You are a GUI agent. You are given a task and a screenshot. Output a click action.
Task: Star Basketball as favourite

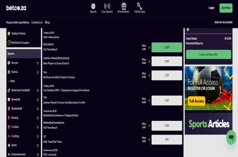(x=38, y=109)
